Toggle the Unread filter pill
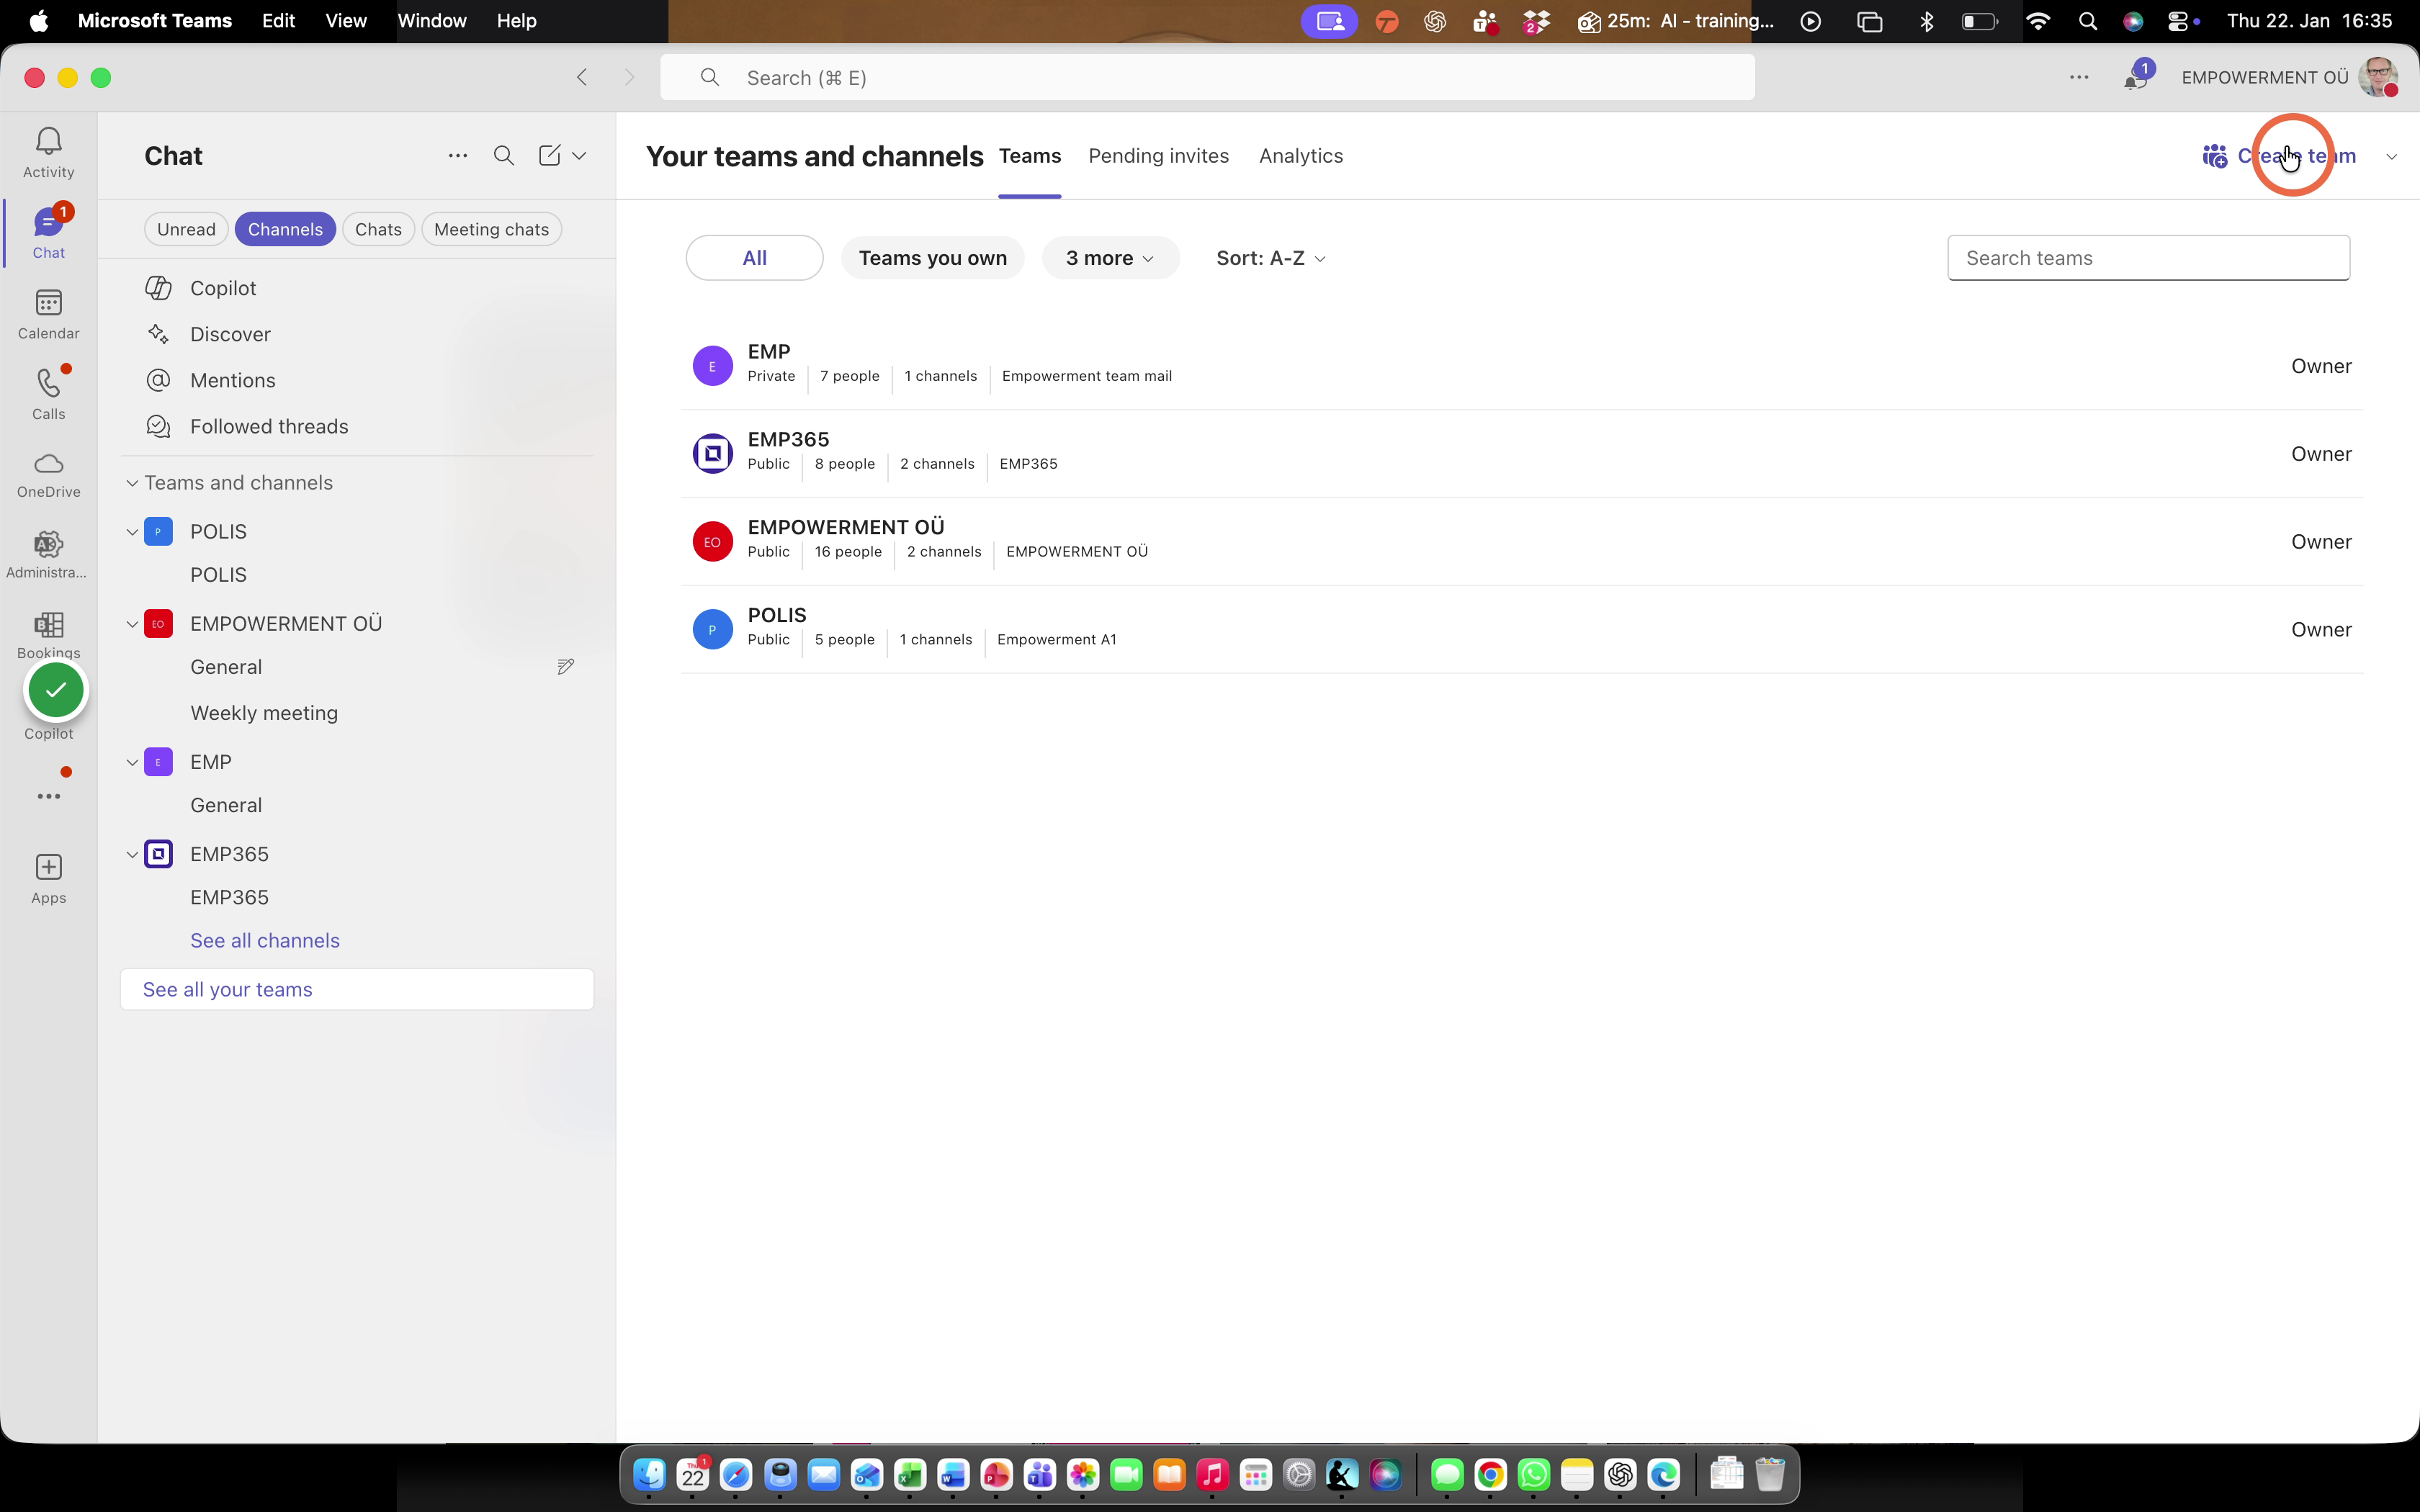2420x1512 pixels. point(186,229)
